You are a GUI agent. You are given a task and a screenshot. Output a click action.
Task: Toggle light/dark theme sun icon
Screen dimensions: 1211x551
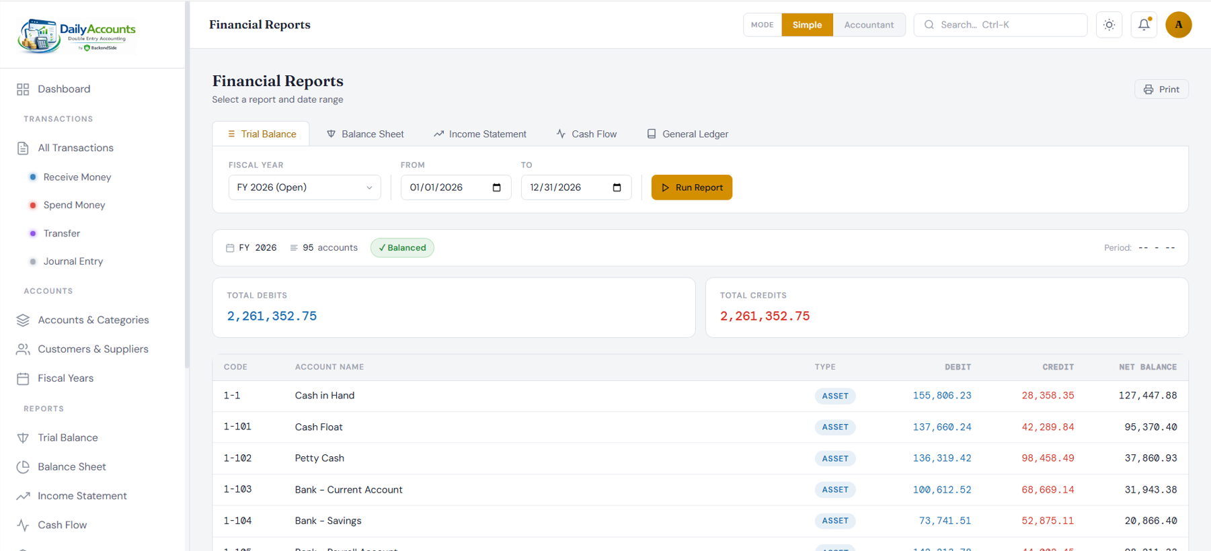(1109, 25)
